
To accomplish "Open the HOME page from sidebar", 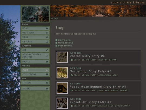I will click(x=35, y=28).
